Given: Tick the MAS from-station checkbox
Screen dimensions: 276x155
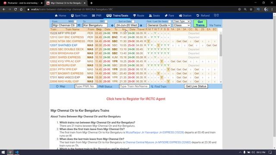Looking at the screenshot, I should pos(75,22).
